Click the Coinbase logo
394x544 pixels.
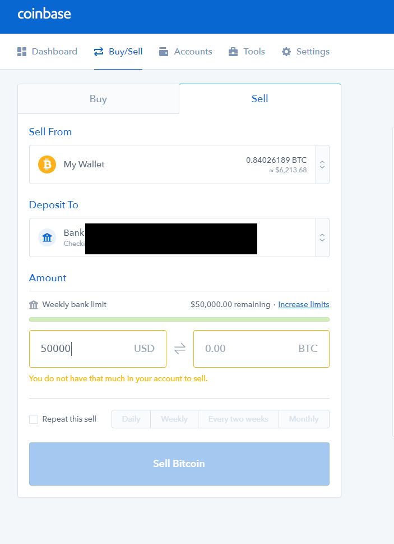pos(44,13)
